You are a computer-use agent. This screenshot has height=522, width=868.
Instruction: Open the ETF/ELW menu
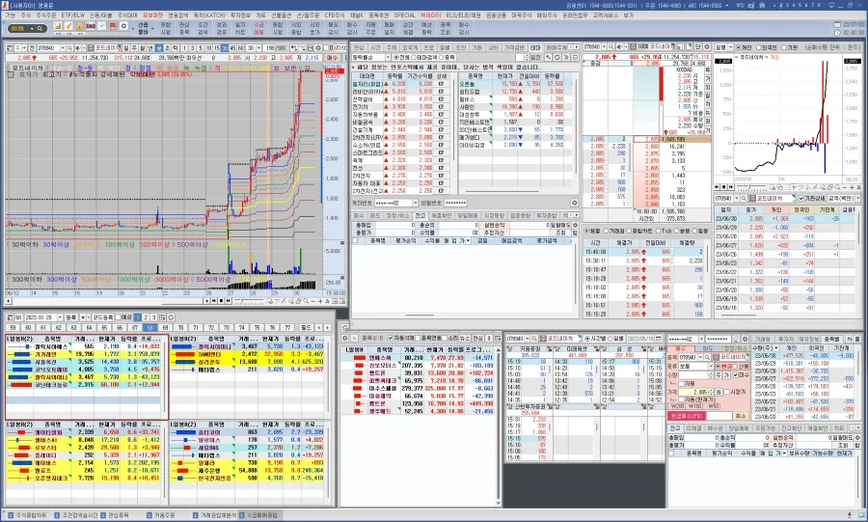(72, 14)
